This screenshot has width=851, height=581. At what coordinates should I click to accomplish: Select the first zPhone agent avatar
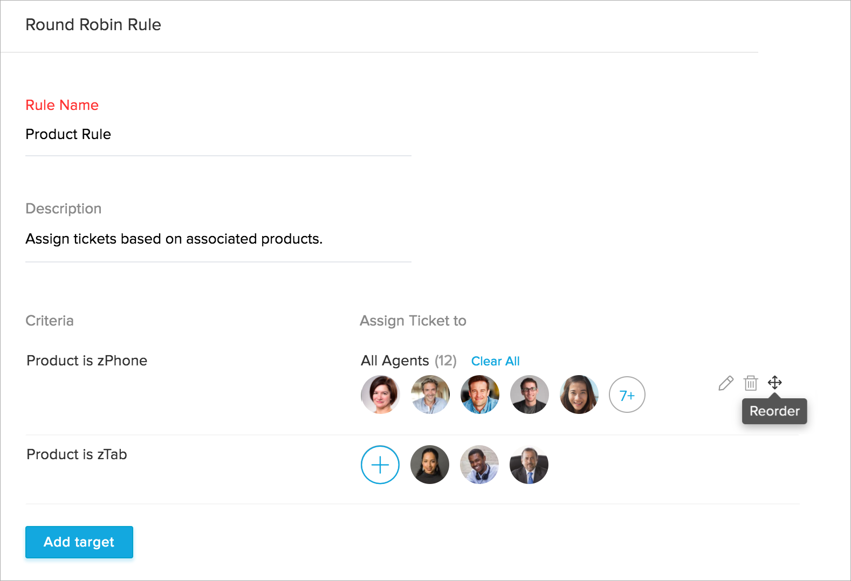pos(380,395)
